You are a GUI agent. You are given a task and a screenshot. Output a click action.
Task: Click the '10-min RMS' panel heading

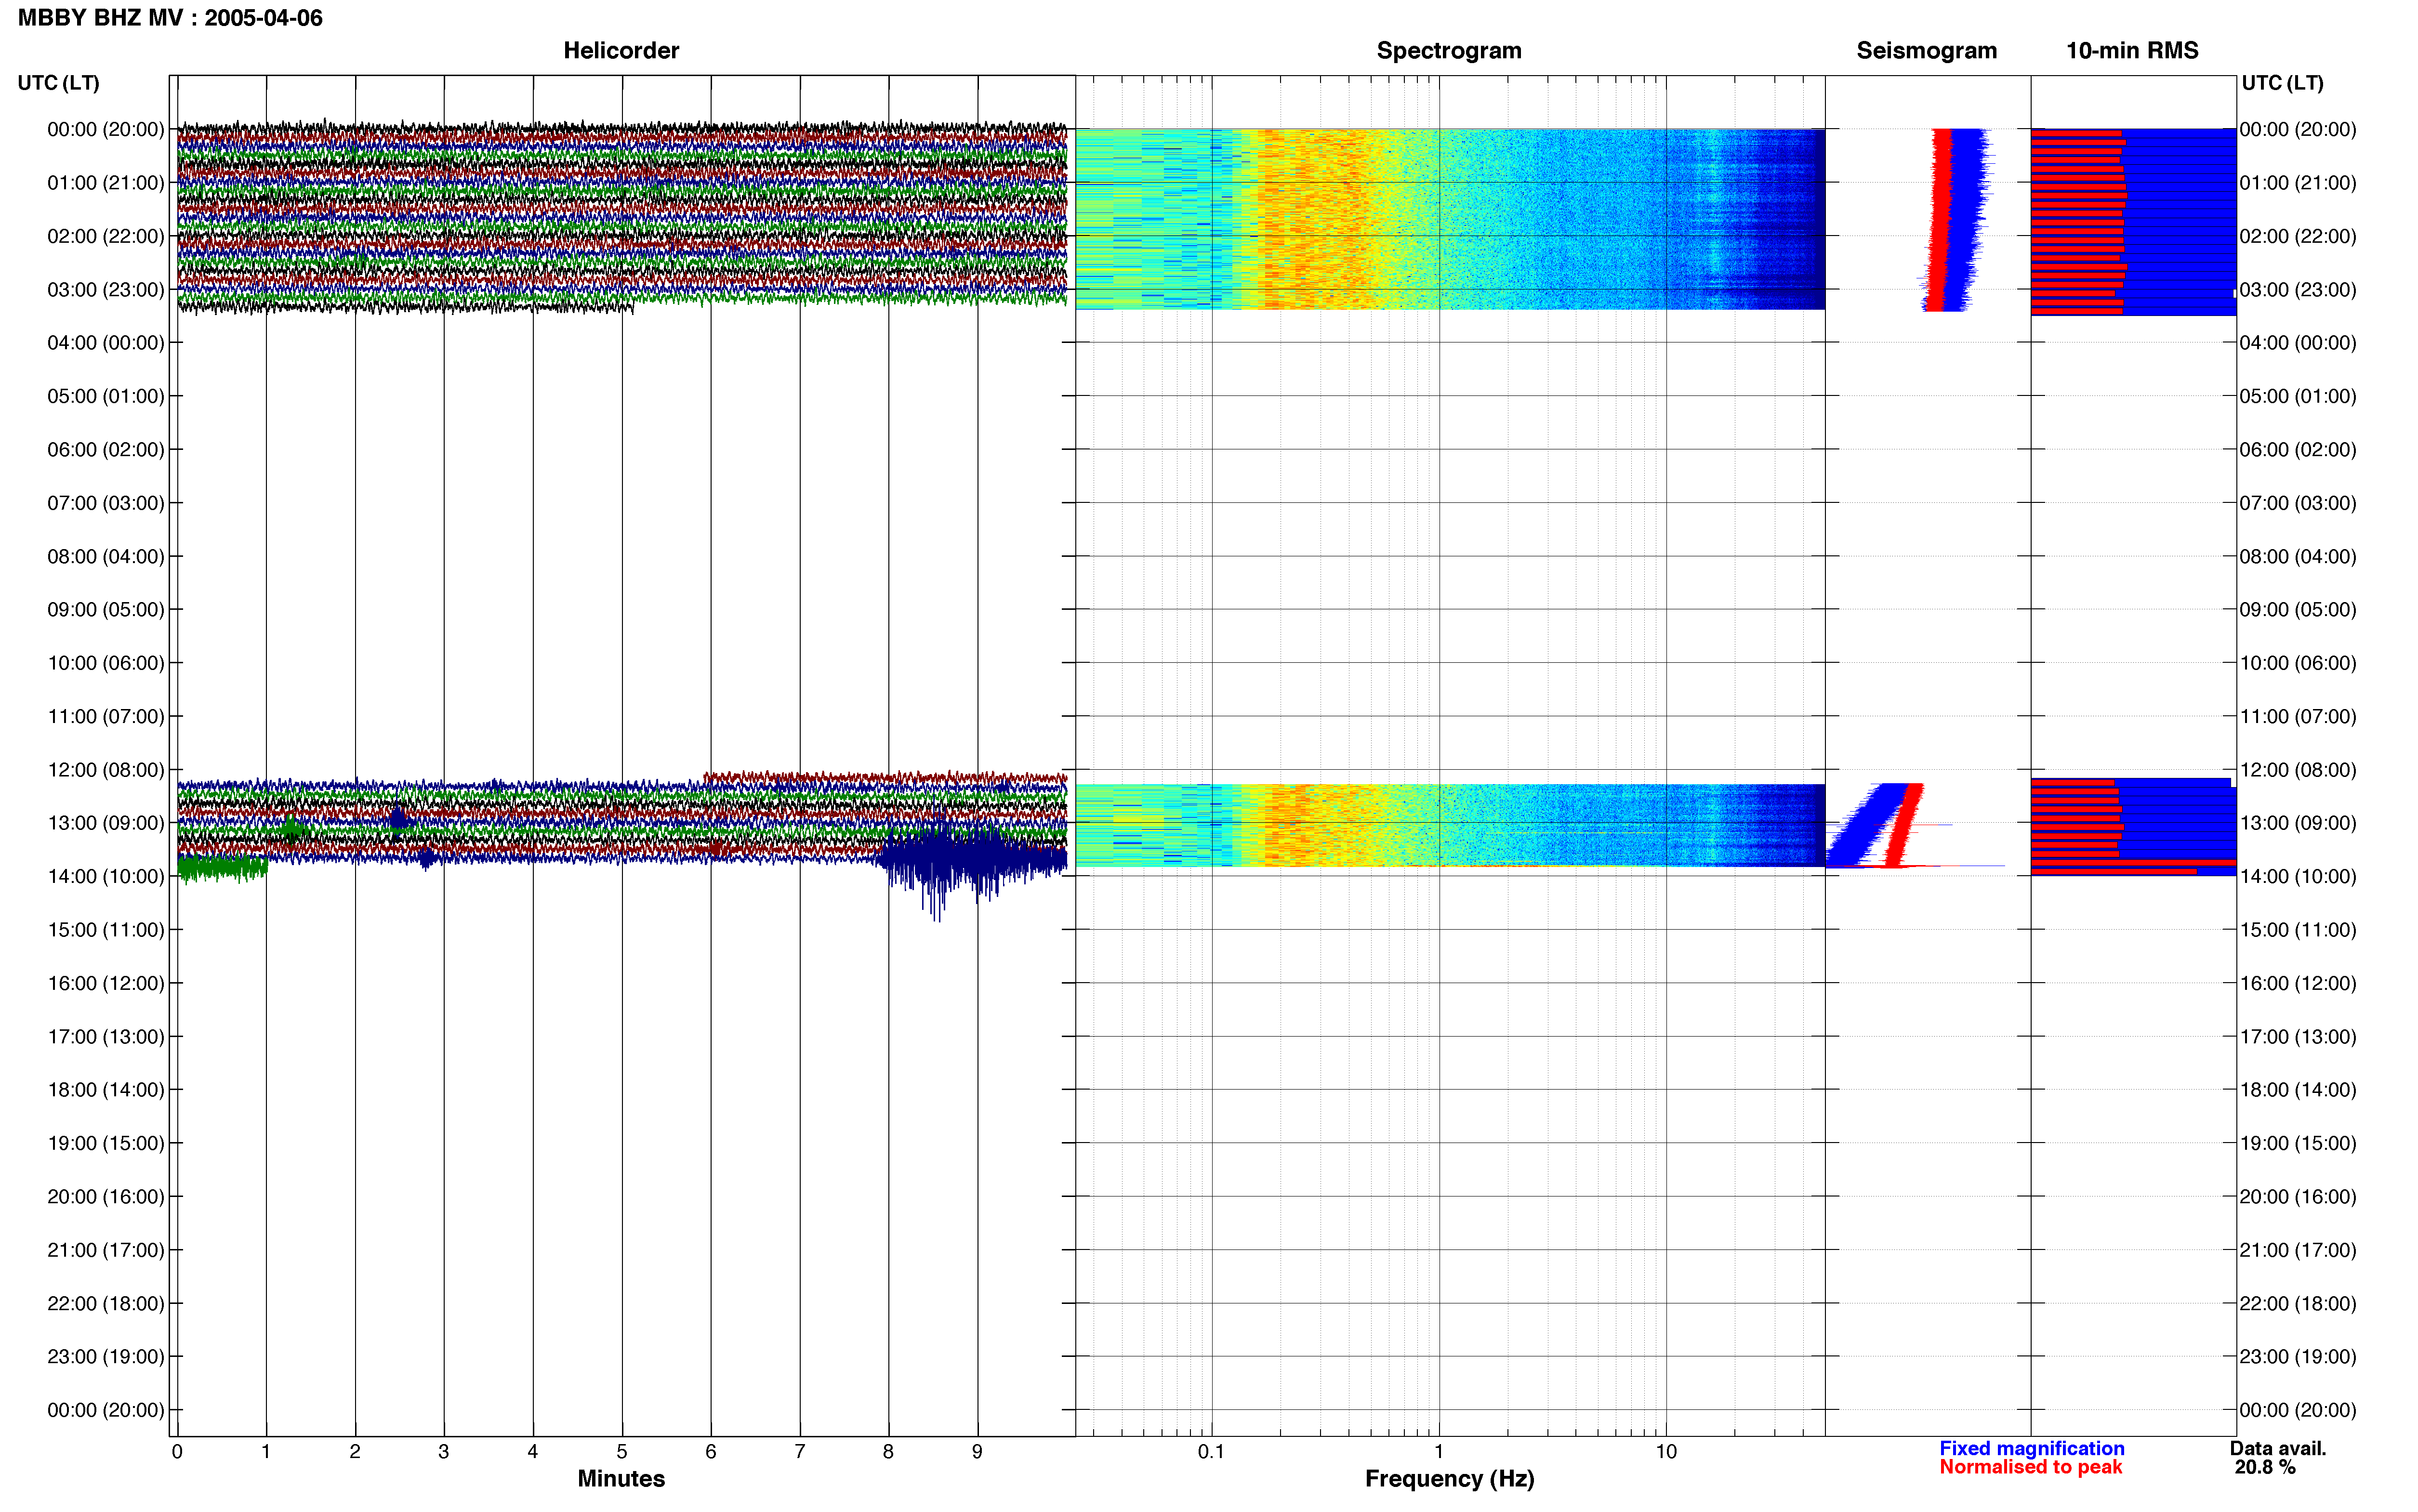coord(2132,50)
